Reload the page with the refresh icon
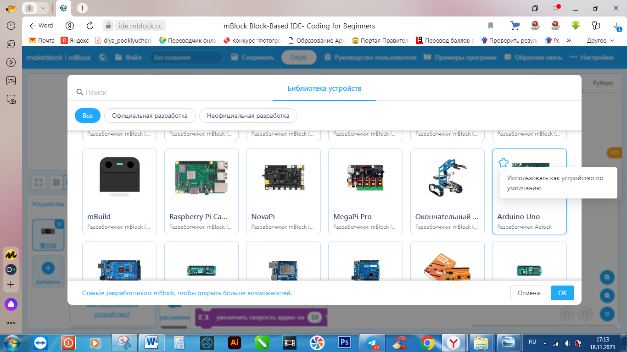 (x=90, y=26)
